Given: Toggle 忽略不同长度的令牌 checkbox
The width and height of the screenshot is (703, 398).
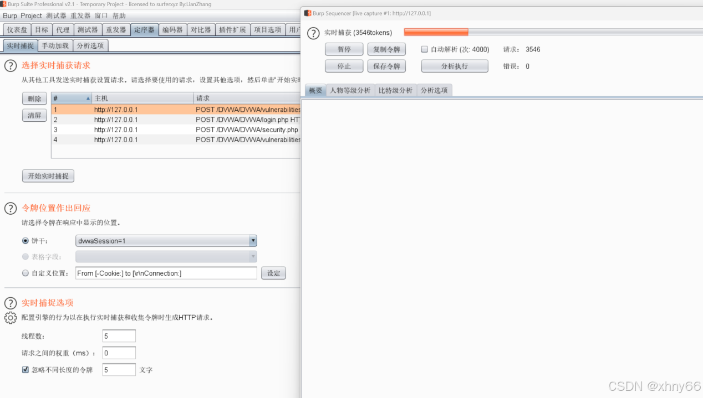Looking at the screenshot, I should coord(25,370).
